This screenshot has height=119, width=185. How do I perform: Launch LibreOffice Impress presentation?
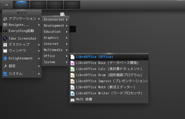pos(109,81)
